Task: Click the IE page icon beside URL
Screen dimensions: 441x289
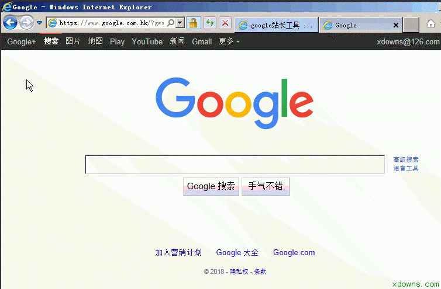Action: [52, 23]
